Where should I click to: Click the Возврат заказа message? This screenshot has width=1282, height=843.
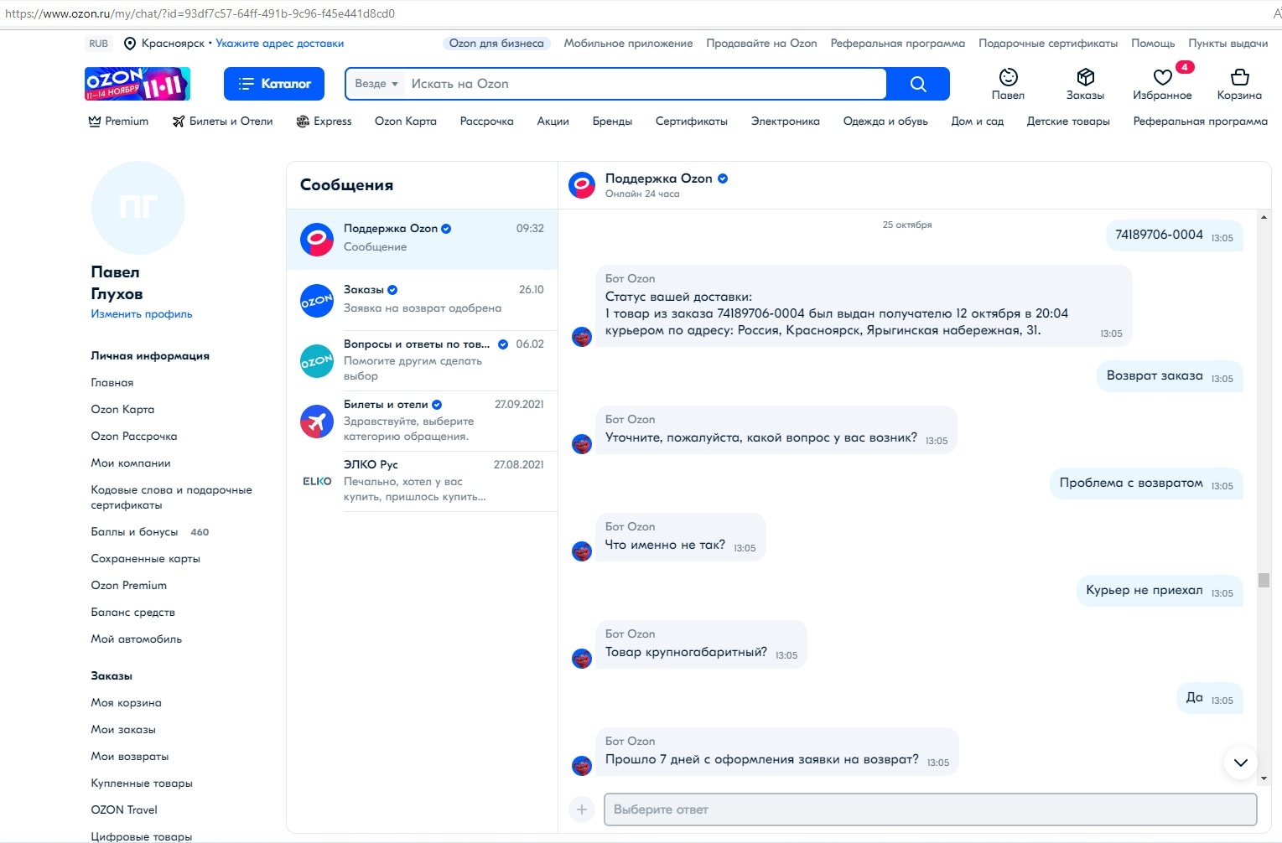click(x=1170, y=376)
